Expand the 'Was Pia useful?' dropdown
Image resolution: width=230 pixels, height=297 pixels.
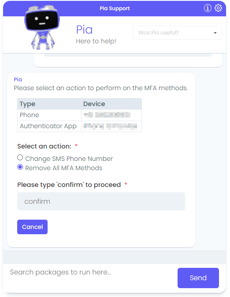click(177, 33)
